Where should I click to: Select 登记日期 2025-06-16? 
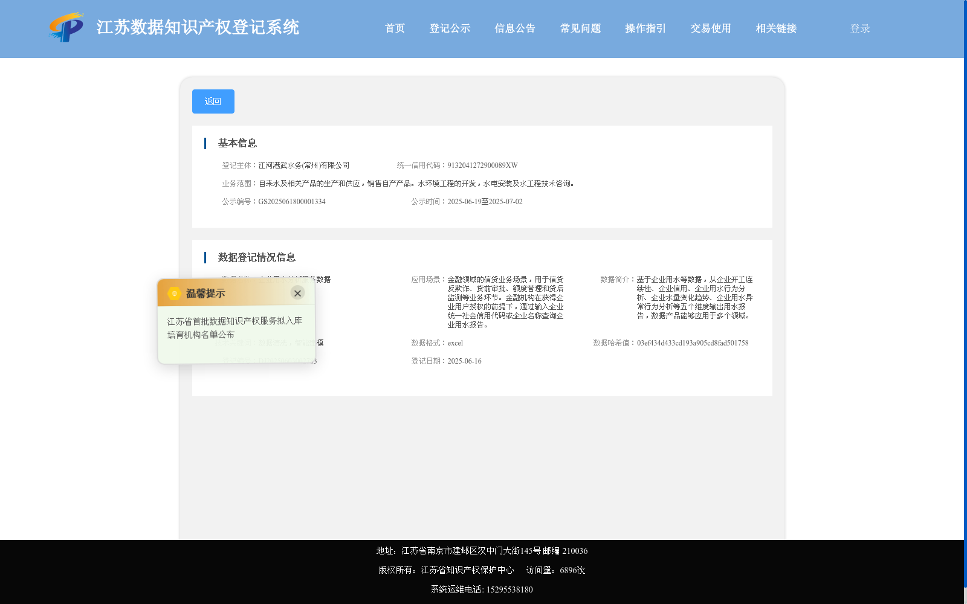[x=464, y=361]
